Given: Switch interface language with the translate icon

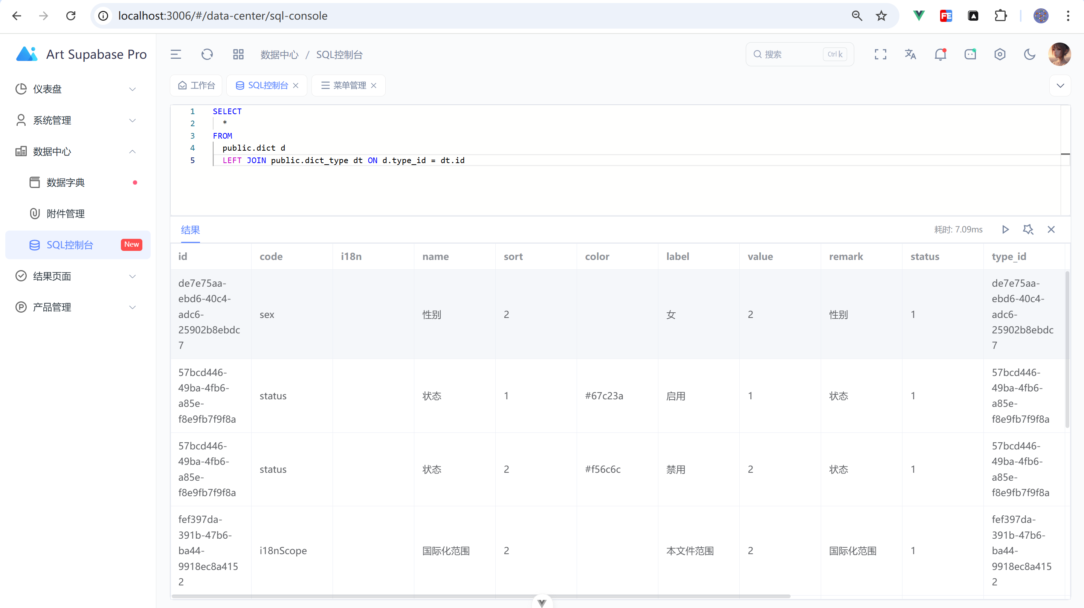Looking at the screenshot, I should click(911, 54).
